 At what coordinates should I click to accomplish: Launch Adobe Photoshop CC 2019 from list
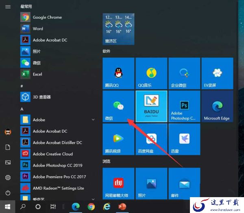pos(58,165)
